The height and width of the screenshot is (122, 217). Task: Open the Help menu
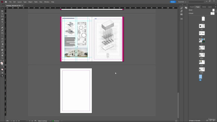(53, 2)
